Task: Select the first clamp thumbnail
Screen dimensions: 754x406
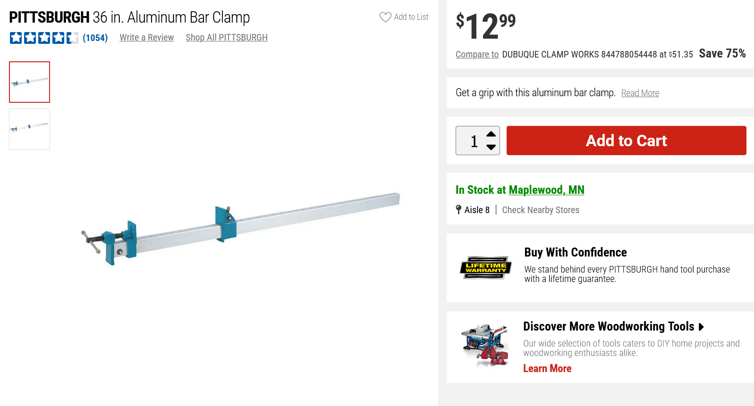Action: coord(29,82)
